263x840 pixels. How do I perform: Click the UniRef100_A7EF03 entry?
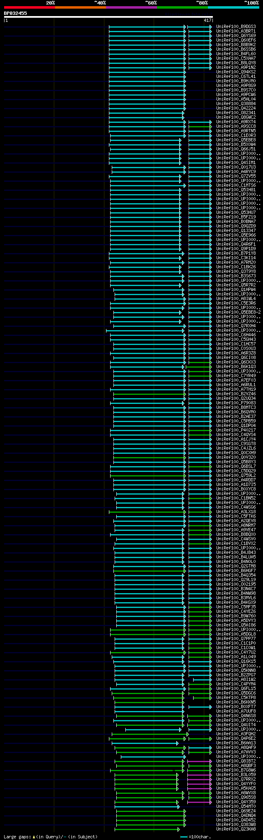coord(236,380)
